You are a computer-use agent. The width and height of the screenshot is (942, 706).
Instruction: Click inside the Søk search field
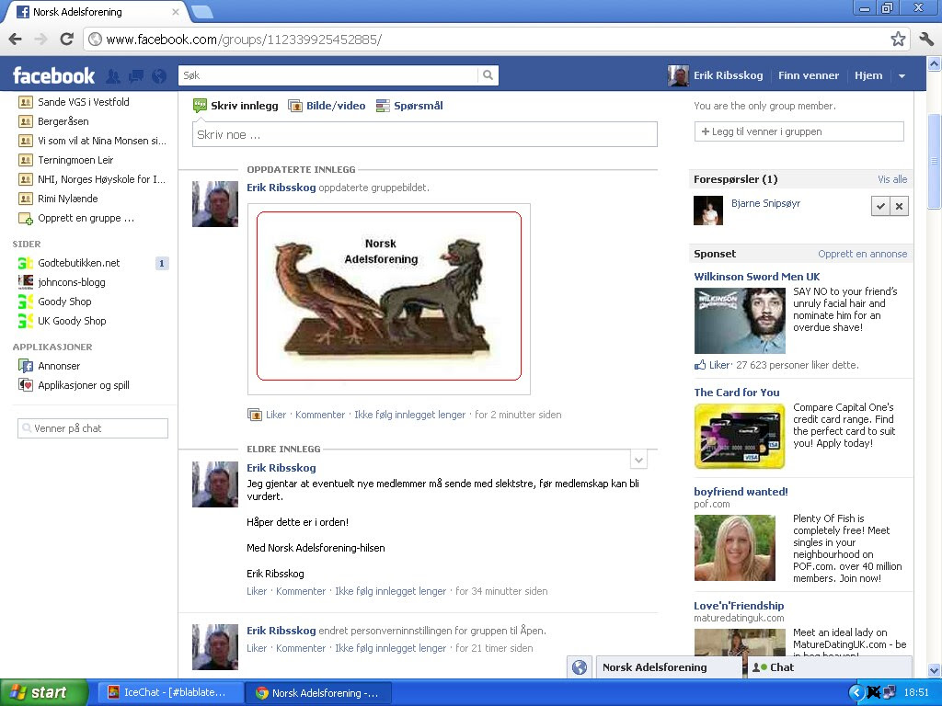[329, 75]
